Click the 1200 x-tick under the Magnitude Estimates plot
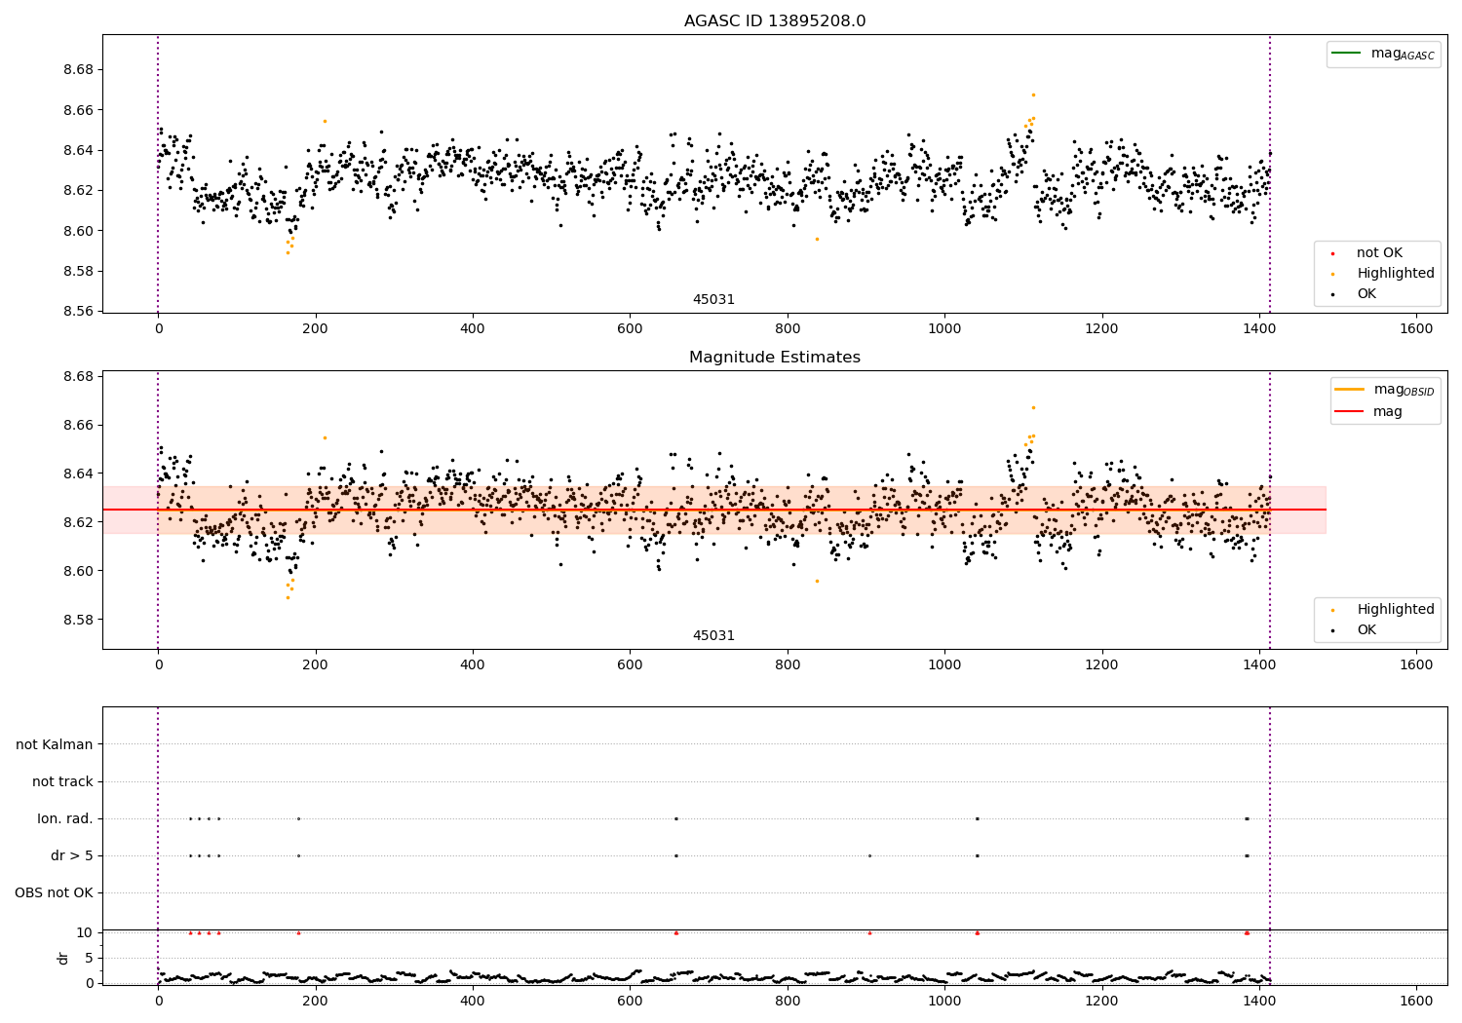The height and width of the screenshot is (1023, 1462). click(1101, 665)
